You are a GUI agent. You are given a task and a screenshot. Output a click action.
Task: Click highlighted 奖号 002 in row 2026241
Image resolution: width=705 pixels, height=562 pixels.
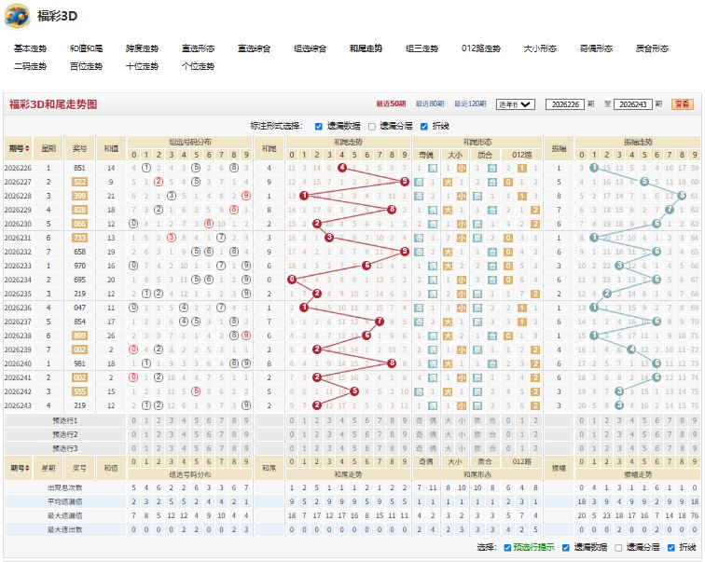coord(79,377)
